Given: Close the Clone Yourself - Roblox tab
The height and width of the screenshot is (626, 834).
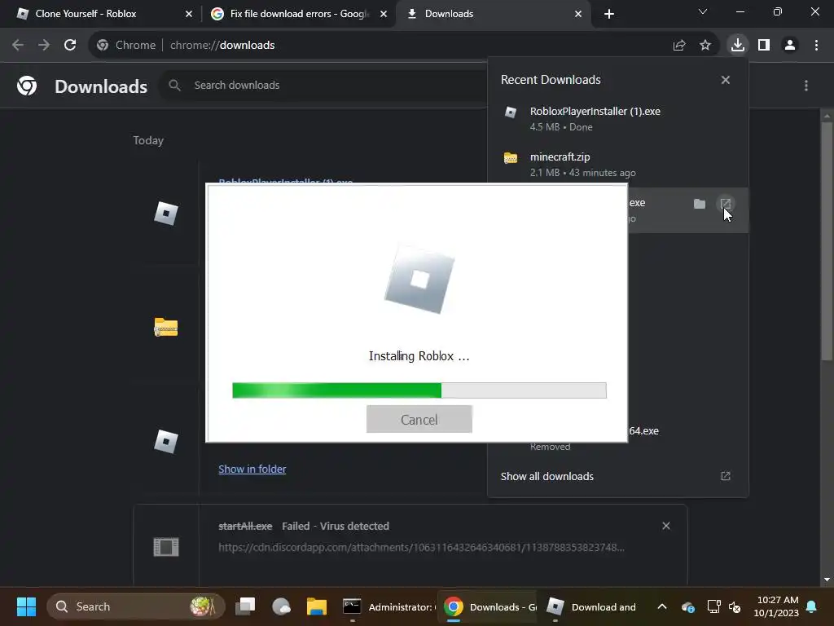Looking at the screenshot, I should point(189,14).
